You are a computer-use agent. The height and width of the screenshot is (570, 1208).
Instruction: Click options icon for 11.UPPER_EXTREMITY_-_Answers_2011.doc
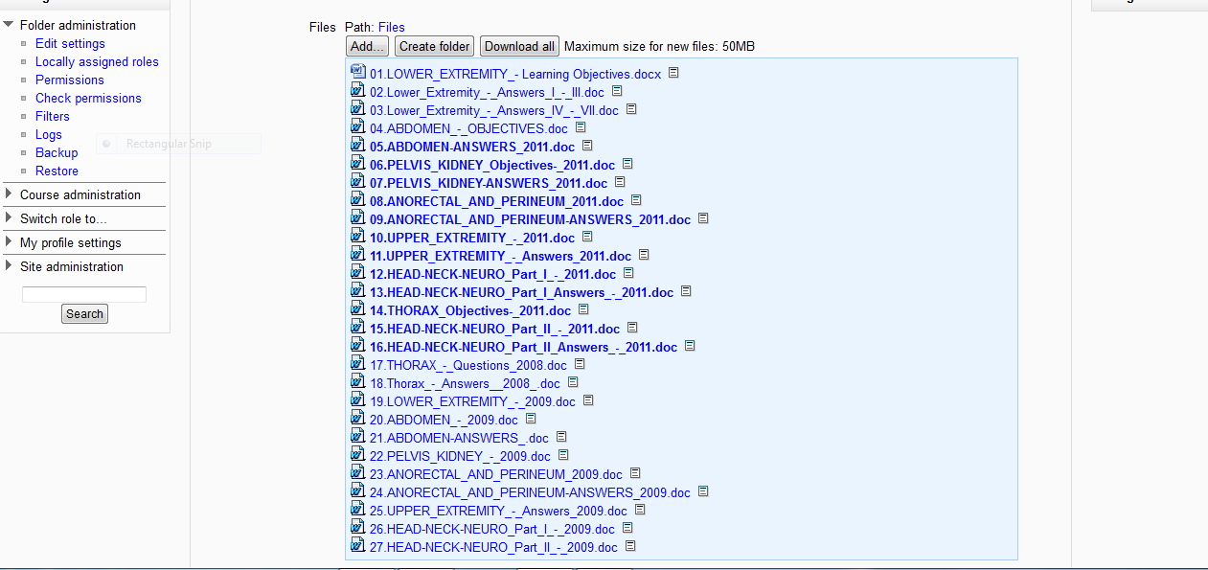(x=644, y=255)
